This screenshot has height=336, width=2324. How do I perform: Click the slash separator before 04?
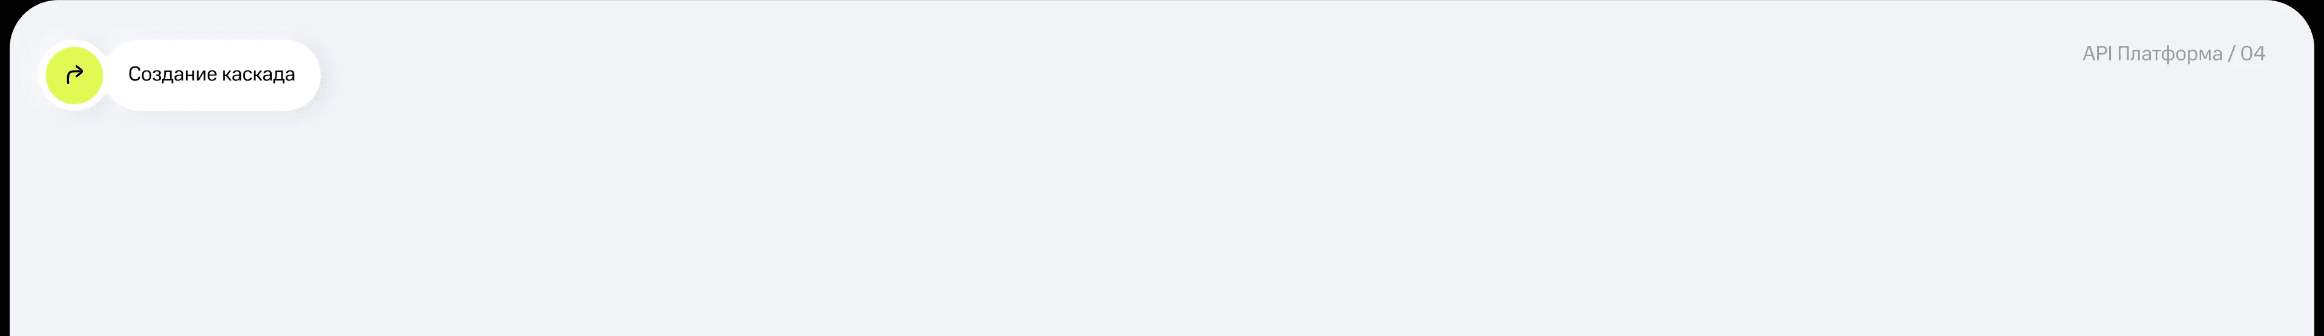2231,54
